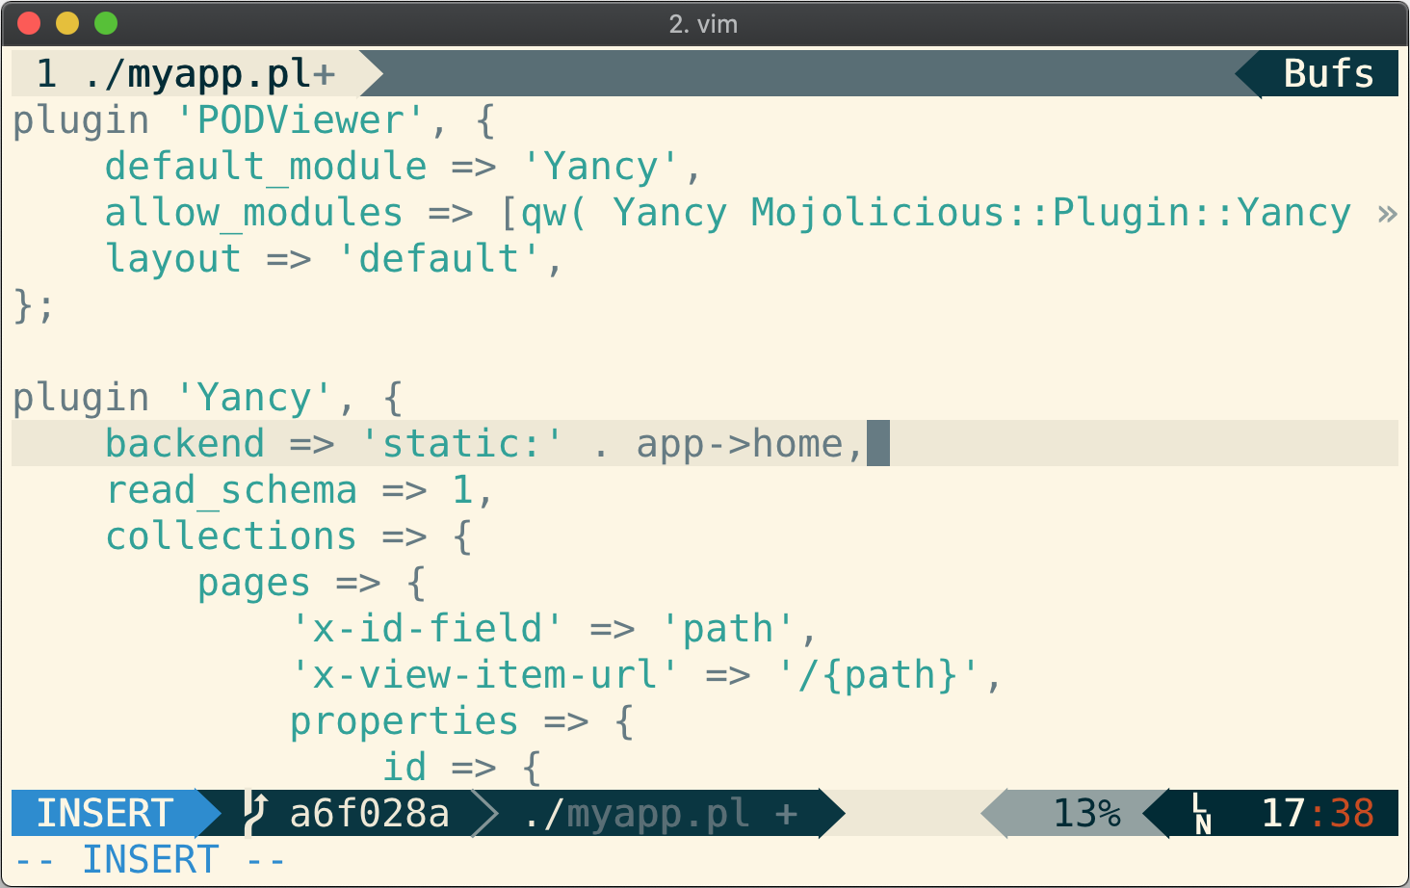1410x888 pixels.
Task: Click the 'properties => {' line
Action: point(462,721)
